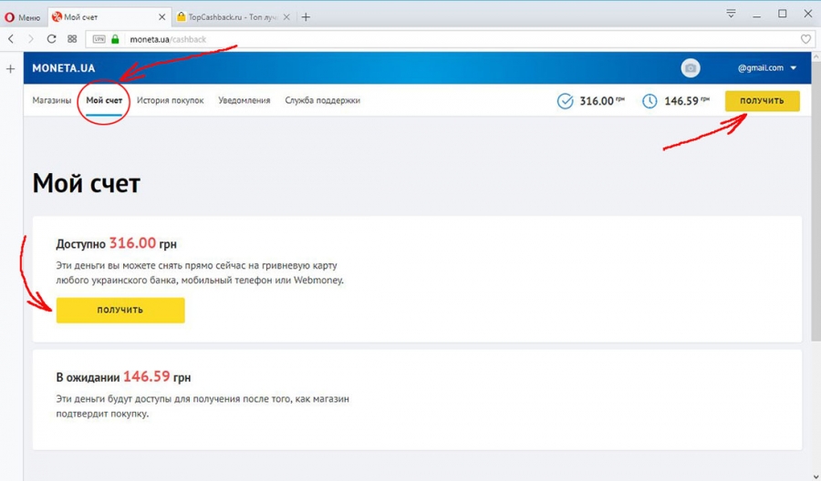Open Служба поддержки in navigation
This screenshot has width=821, height=481.
click(x=323, y=100)
